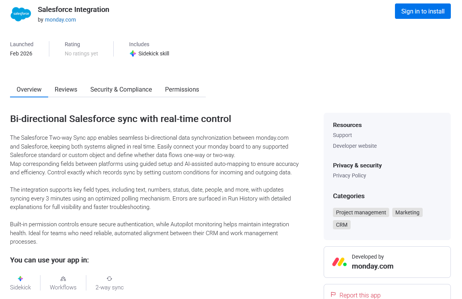Click Report this app
The width and height of the screenshot is (462, 299).
360,295
